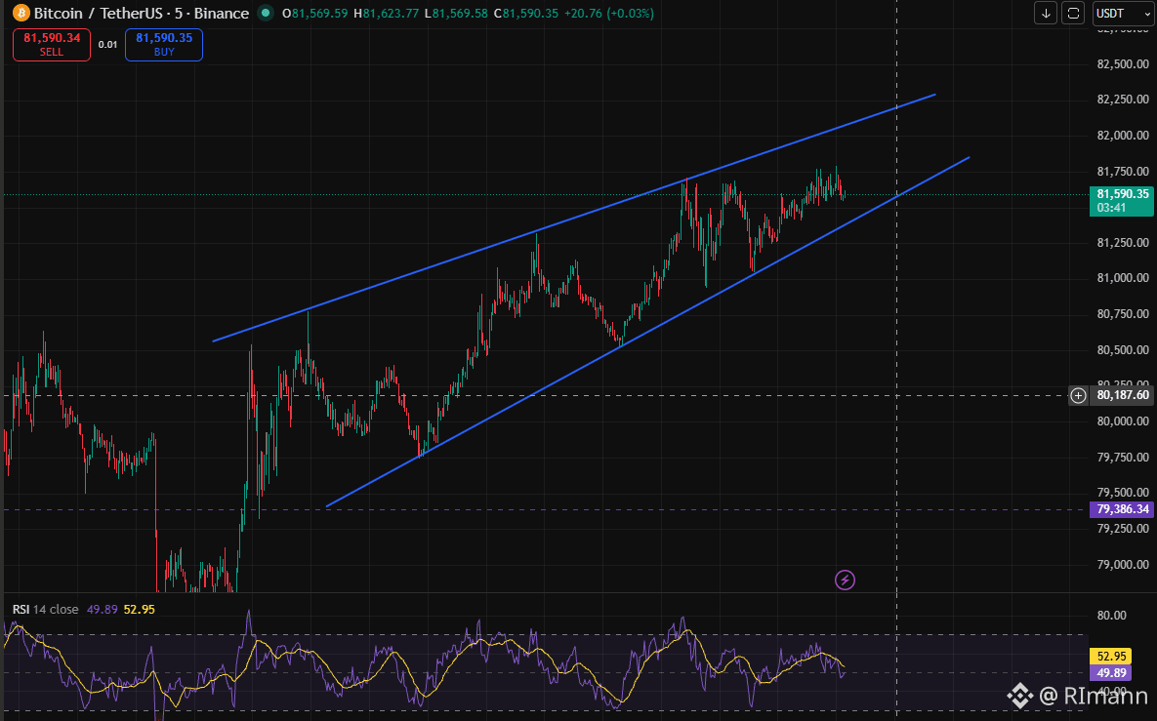
Task: Click the closing price C81,590.35 in header
Action: (526, 14)
